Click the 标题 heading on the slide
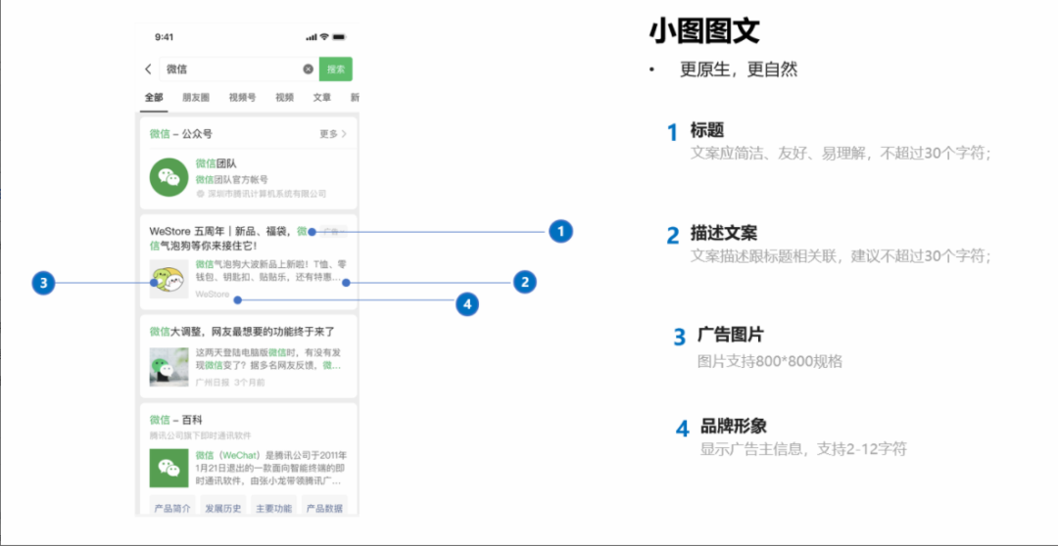1058x546 pixels. point(707,129)
